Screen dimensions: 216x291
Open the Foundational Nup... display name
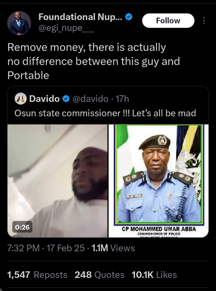coord(80,17)
